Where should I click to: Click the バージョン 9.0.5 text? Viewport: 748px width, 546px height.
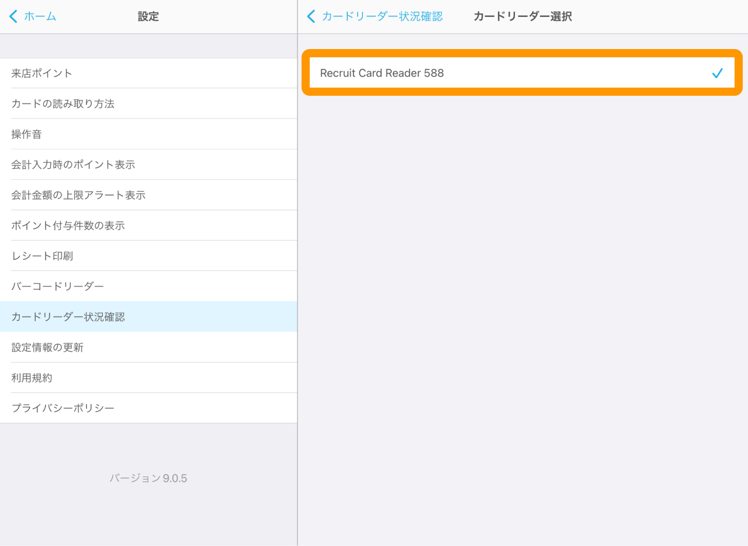pyautogui.click(x=148, y=478)
